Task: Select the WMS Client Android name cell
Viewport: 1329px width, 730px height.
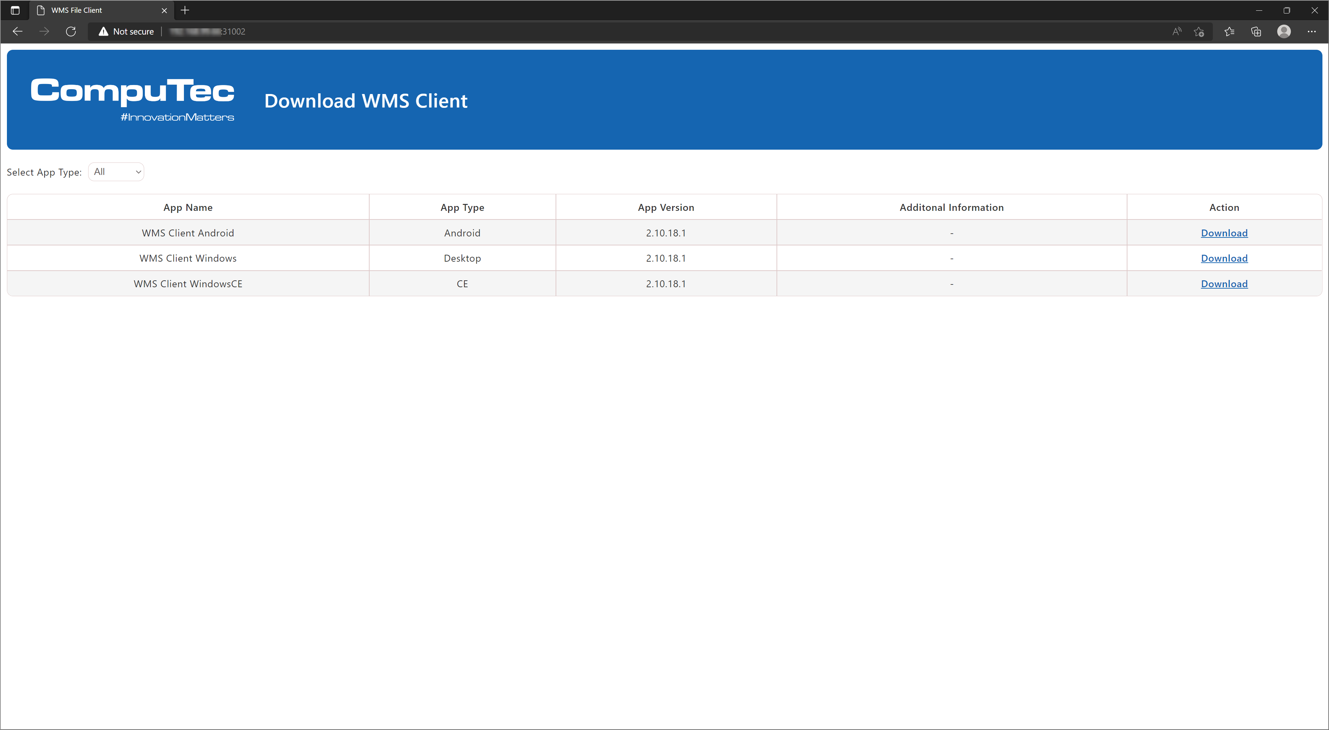Action: coord(188,233)
